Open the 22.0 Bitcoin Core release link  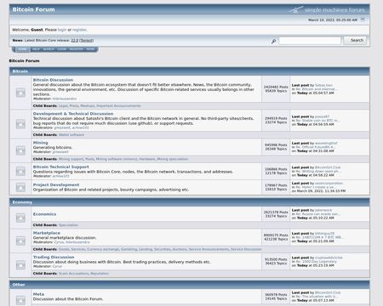tap(74, 41)
